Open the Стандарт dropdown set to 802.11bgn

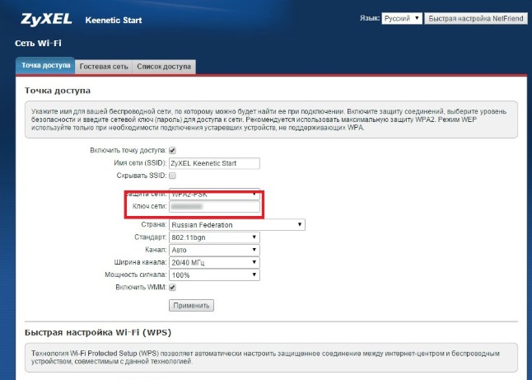point(214,237)
